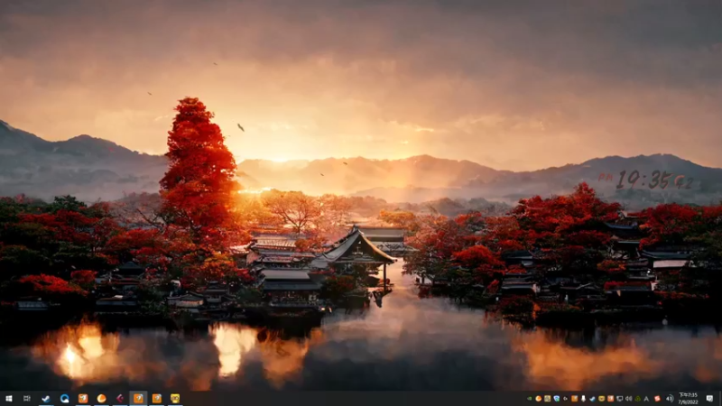Open the magenta diamond-shaped taskbar app
722x406 pixels.
[x=120, y=399]
